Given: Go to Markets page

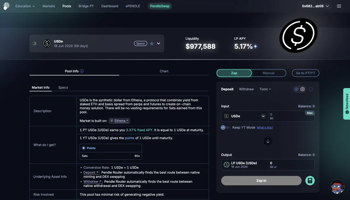Looking at the screenshot, I should [49, 6].
